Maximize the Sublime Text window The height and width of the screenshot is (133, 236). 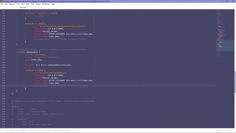pyautogui.click(x=227, y=1)
